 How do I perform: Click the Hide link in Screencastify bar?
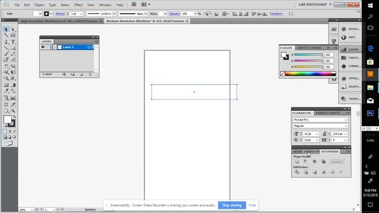[x=252, y=205]
